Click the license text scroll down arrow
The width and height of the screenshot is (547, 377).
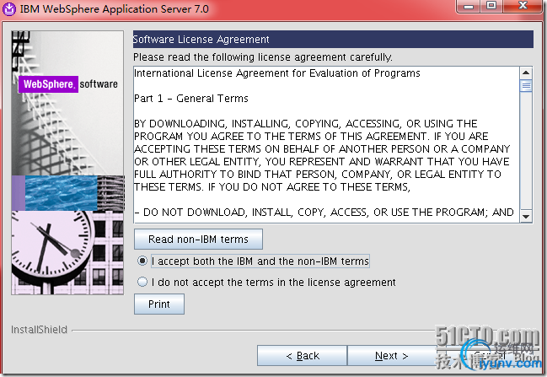coord(526,217)
